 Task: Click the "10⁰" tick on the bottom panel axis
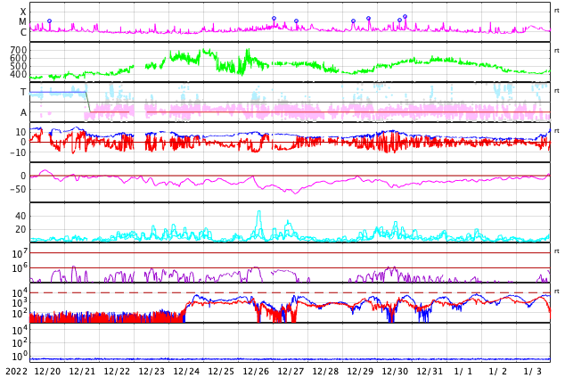[x=20, y=356]
